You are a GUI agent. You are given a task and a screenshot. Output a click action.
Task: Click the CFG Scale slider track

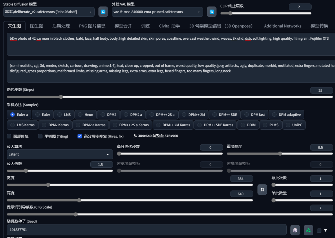coord(170,214)
